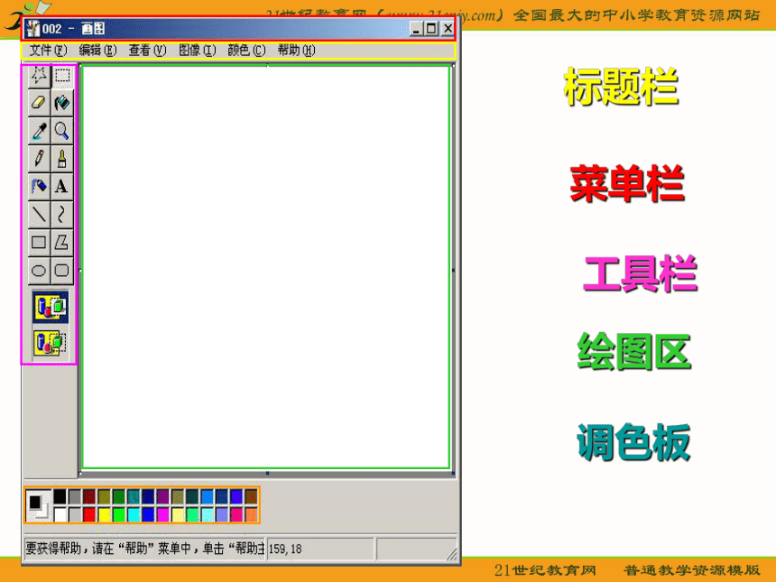Enable the opaque selection option
This screenshot has width=776, height=582.
tap(51, 307)
